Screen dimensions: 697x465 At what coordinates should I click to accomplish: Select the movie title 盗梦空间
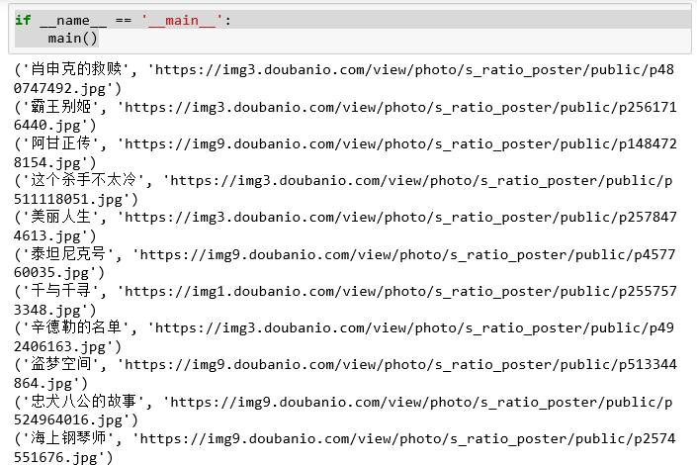click(61, 364)
